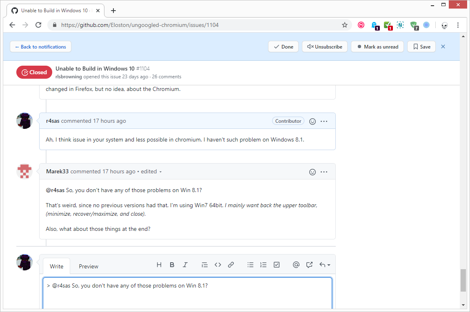Click r4sas avatar beside the Contributor comment

[24, 121]
